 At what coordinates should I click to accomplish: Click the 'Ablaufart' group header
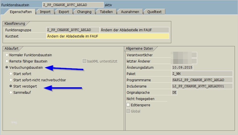[x=11, y=48]
